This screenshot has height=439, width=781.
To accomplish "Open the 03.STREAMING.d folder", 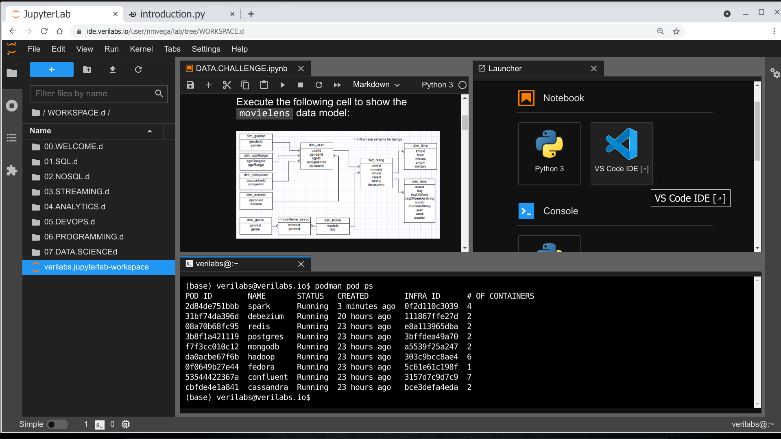I will (x=99, y=191).
